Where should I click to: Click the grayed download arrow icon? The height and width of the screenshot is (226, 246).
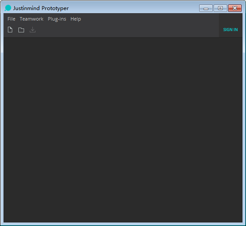tap(32, 30)
